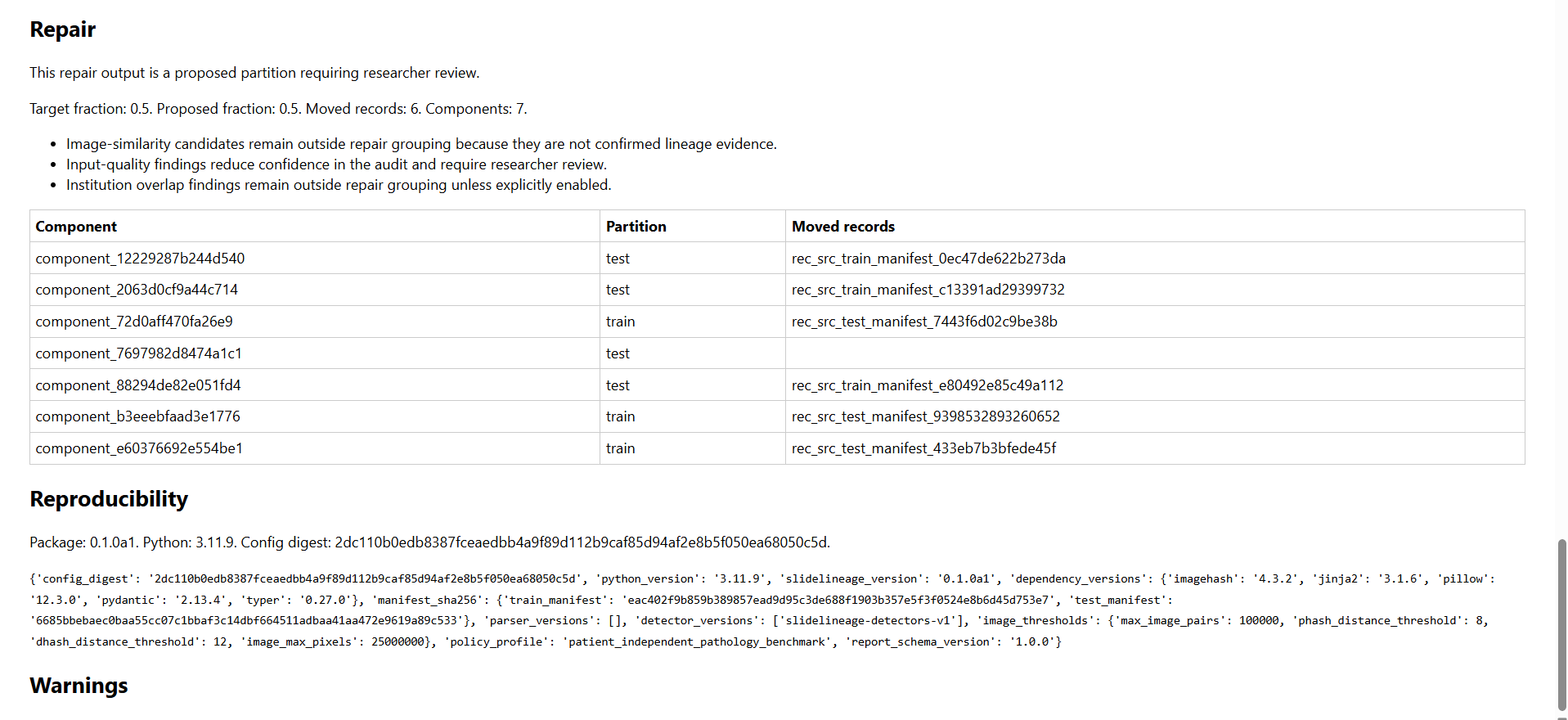This screenshot has height=720, width=1568.
Task: Click component_72d0aff470fa26e9 cell
Action: (315, 322)
